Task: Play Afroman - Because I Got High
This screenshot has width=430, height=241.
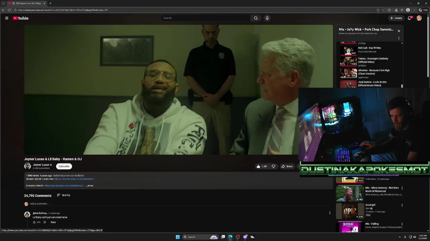Action: tap(370, 73)
